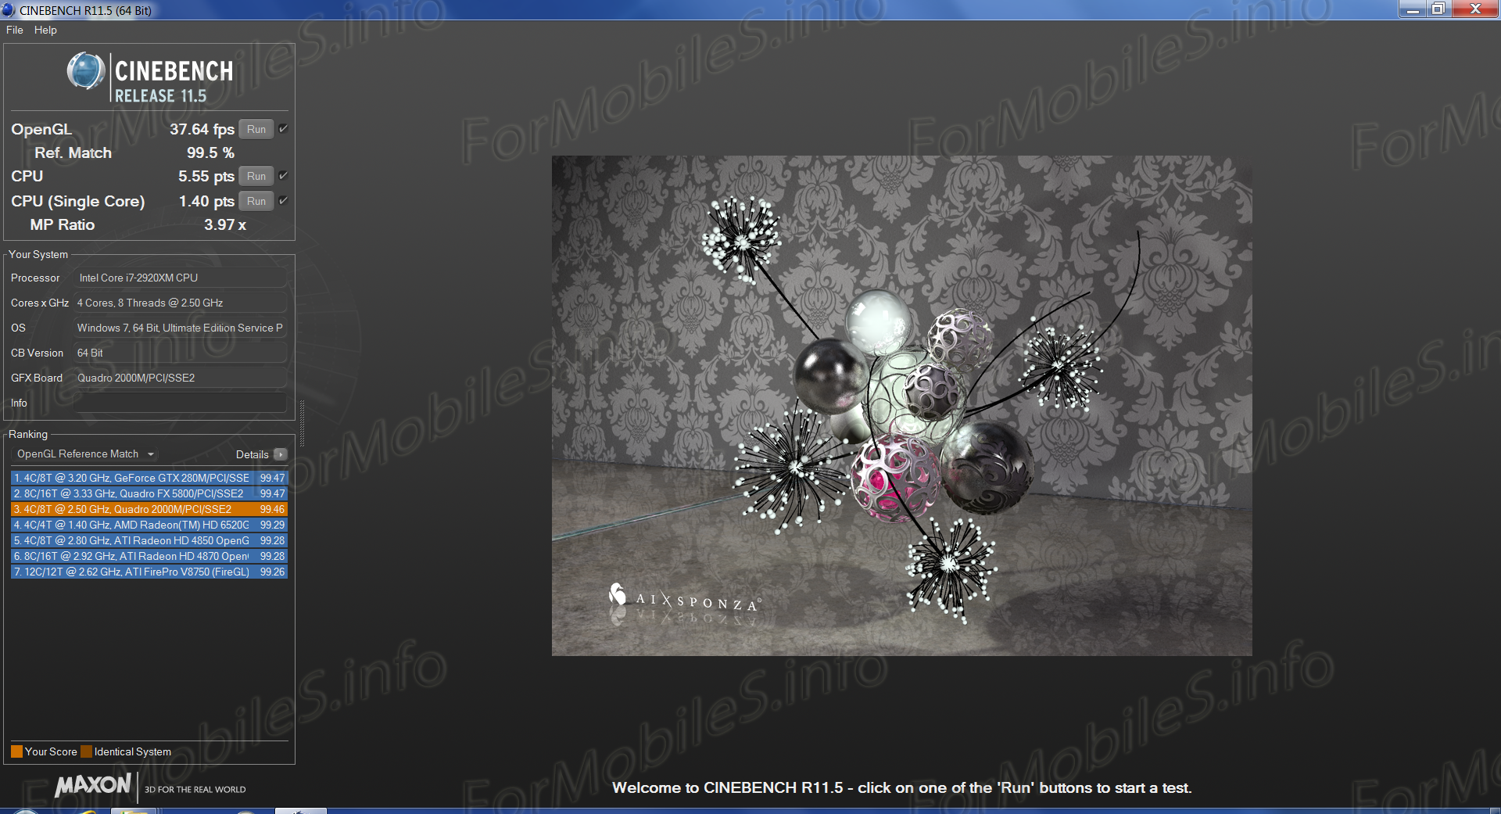
Task: Click the Cinebench globe logo icon
Action: coord(86,71)
